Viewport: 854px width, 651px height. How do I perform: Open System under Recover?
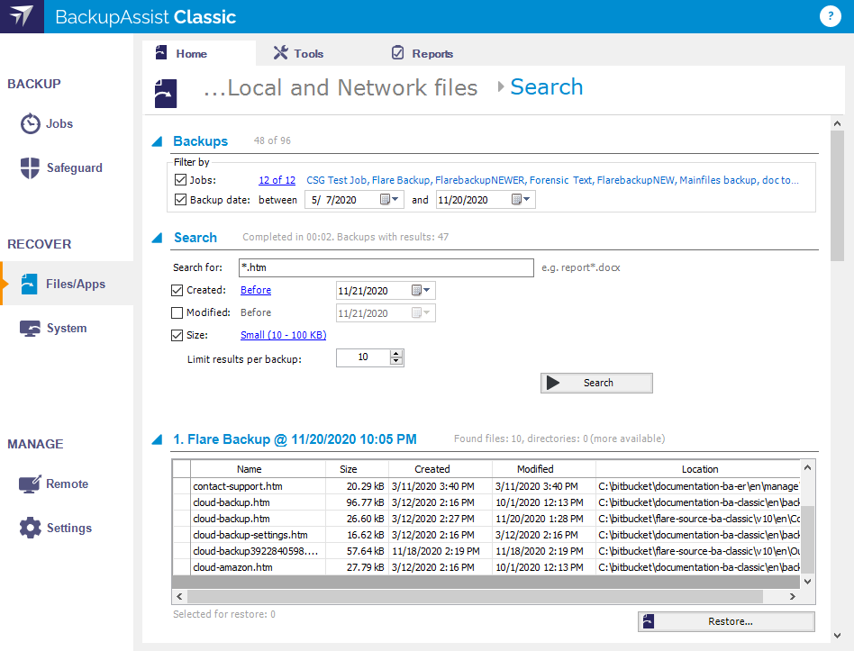53,329
